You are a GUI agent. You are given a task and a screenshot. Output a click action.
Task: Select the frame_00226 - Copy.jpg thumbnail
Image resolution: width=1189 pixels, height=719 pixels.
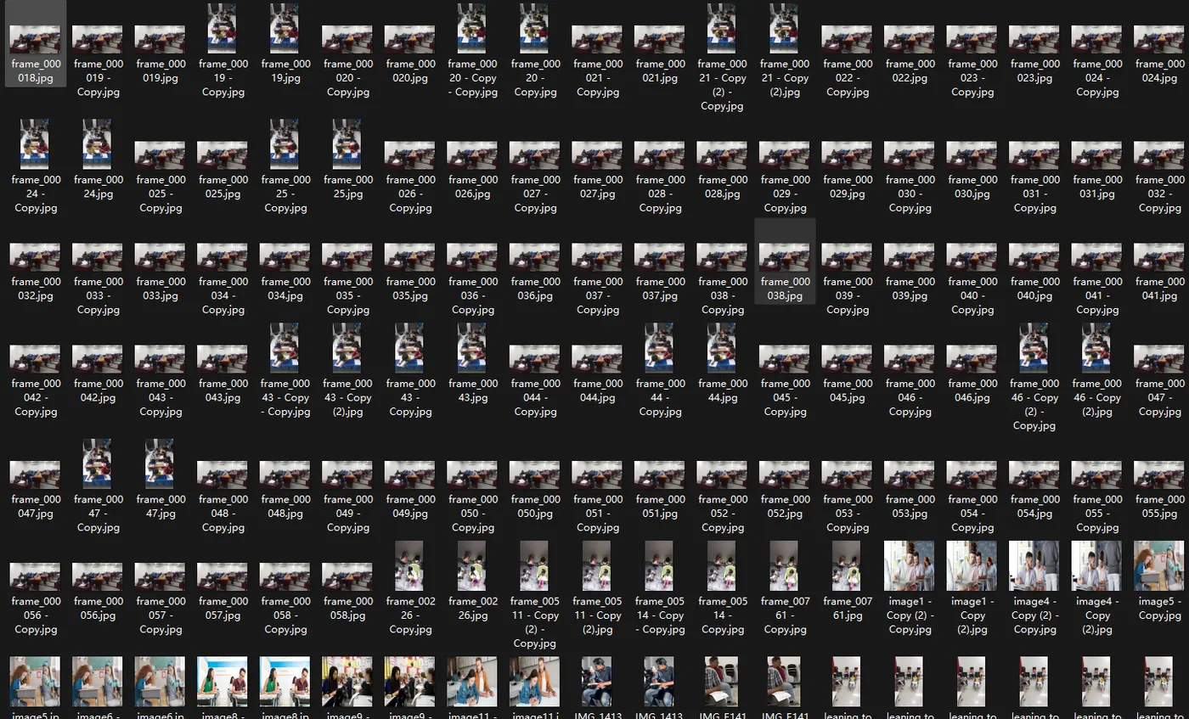pyautogui.click(x=409, y=566)
